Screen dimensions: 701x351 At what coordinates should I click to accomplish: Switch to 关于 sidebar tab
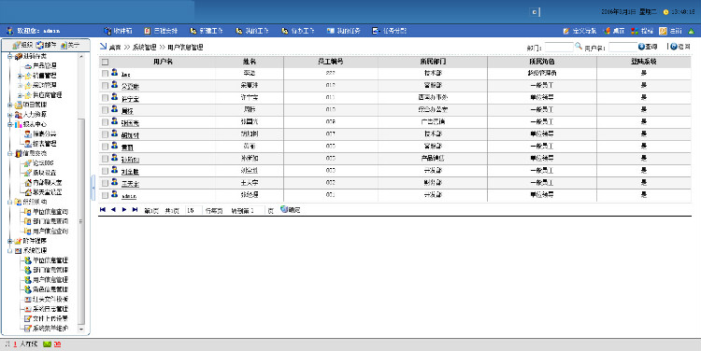tap(70, 45)
